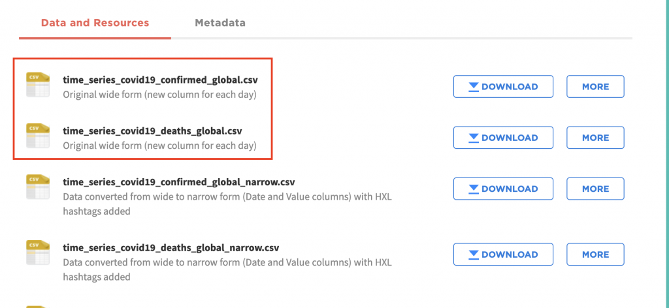Image resolution: width=669 pixels, height=308 pixels.
Task: Click download arrow icon for confirmed_global_narrow.csv
Action: (x=474, y=189)
